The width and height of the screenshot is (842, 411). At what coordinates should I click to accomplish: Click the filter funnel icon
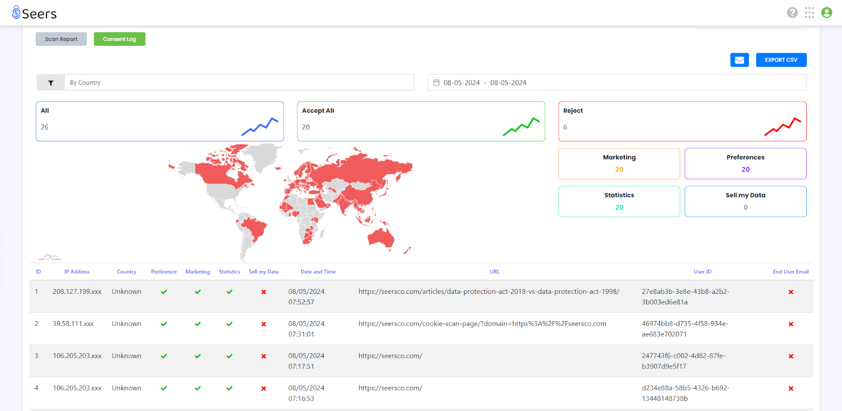click(51, 83)
